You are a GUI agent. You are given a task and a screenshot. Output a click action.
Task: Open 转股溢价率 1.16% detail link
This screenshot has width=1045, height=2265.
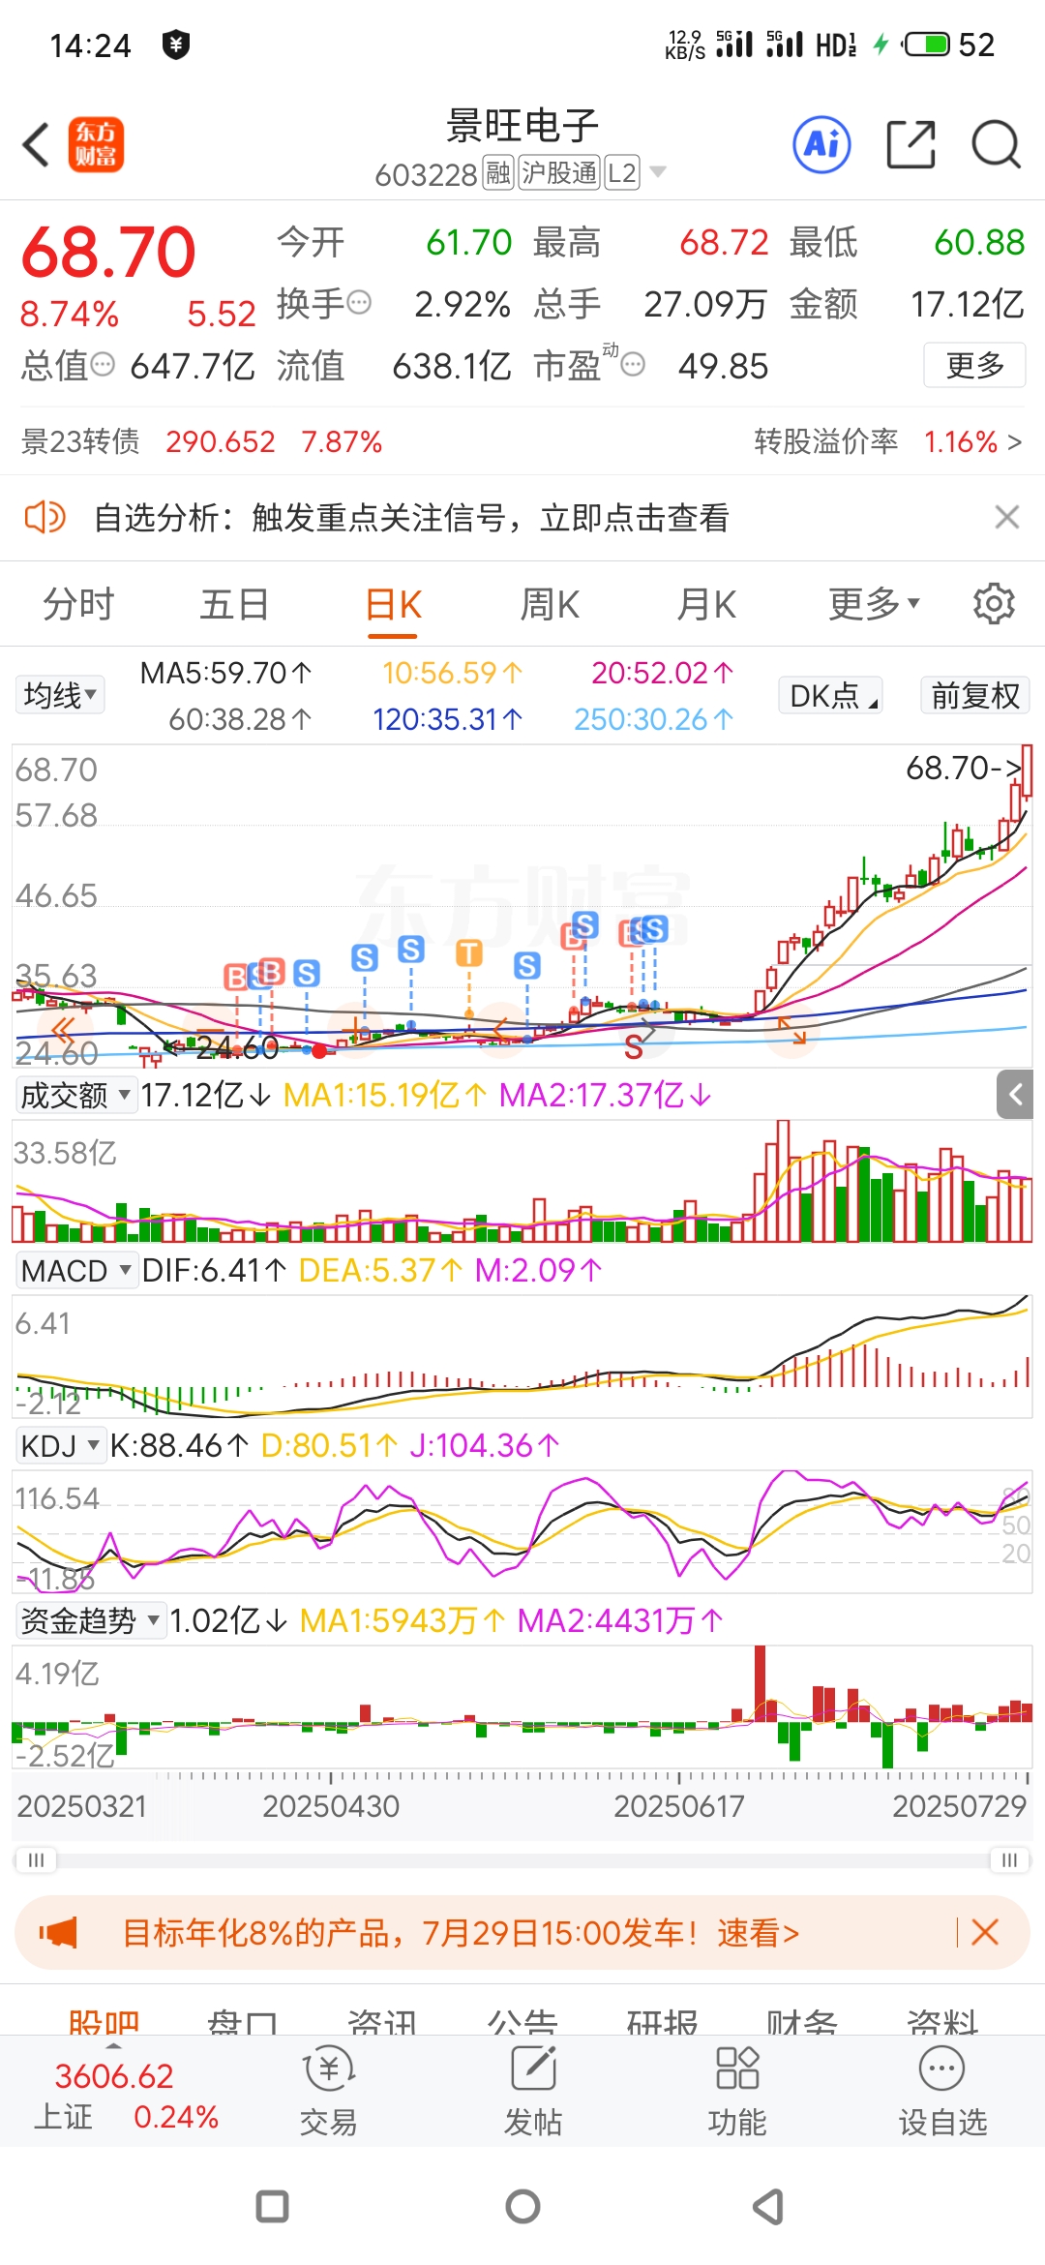click(x=888, y=441)
